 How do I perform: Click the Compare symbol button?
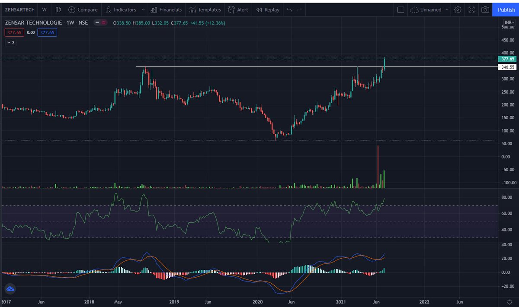(82, 9)
